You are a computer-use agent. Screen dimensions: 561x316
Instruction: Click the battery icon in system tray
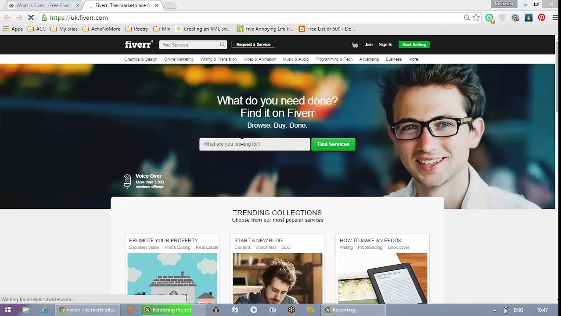pos(506,310)
